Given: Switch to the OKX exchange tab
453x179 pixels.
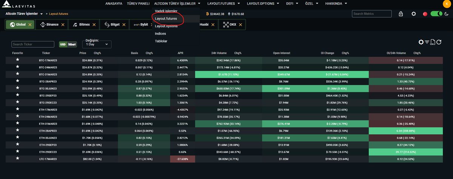Looking at the screenshot, I should point(233,24).
